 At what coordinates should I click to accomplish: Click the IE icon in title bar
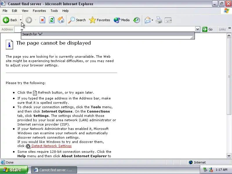[3, 3]
